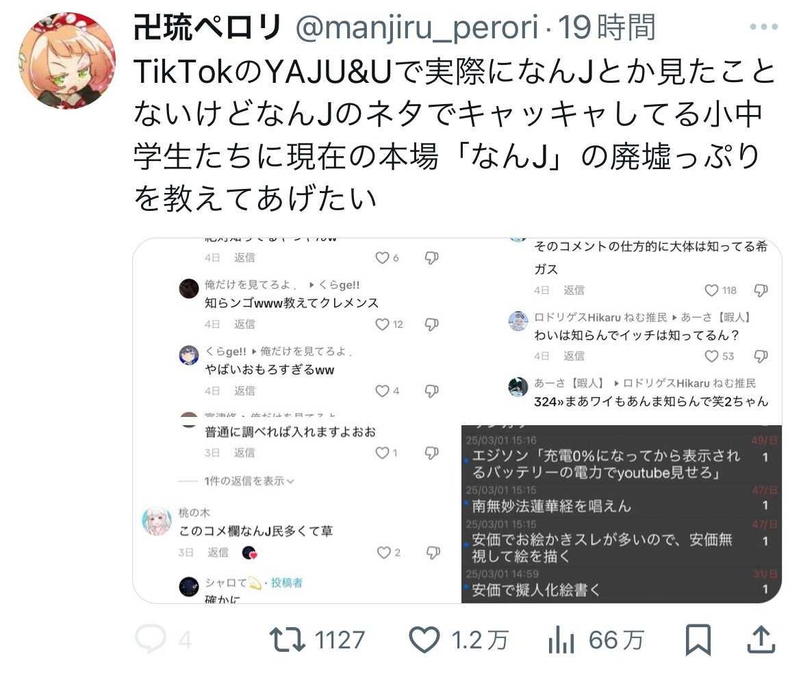801x684 pixels.
Task: Dislike the やばいおもろすぎるww comment
Action: pos(432,391)
